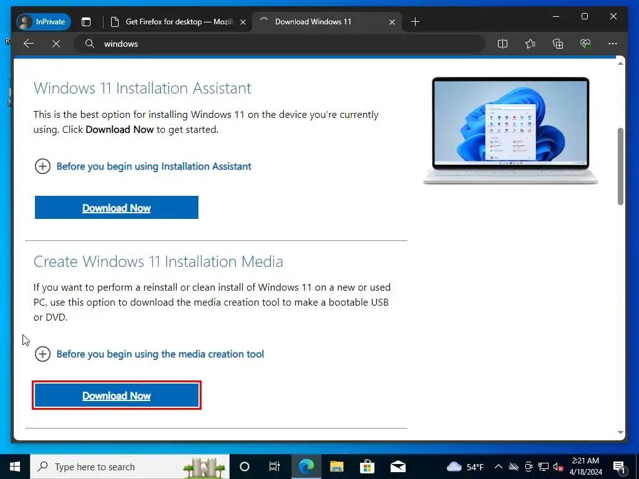Open the Favorites list
Screen dimensions: 639x479
point(530,44)
